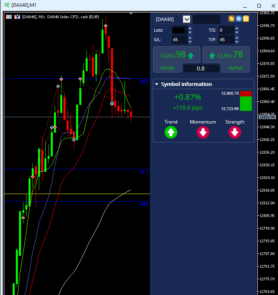Click the spread value 0.8
The height and width of the screenshot is (295, 278).
[x=201, y=69]
